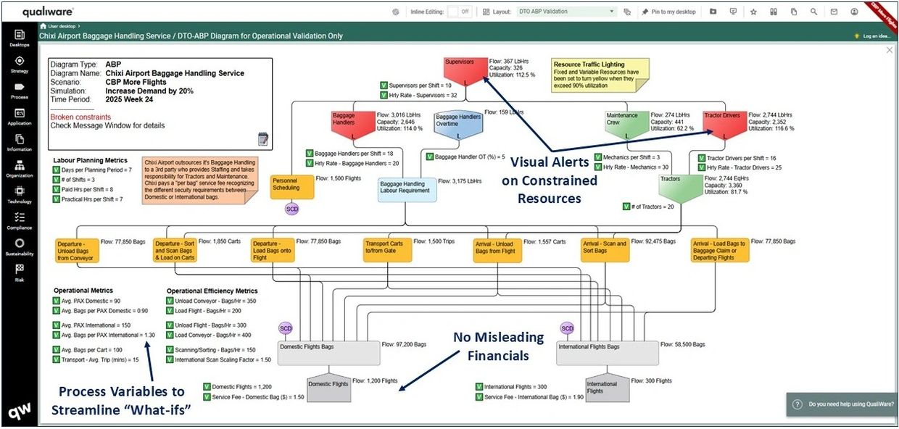
Task: Open the mail envelope icon
Action: 834,12
